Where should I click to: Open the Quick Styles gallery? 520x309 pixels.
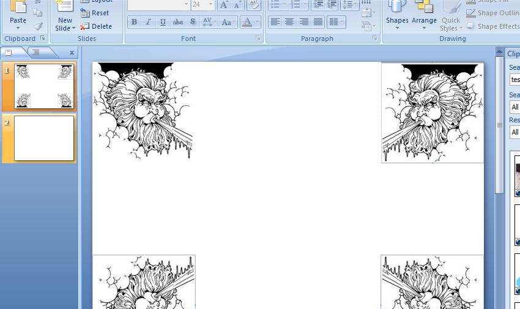tap(451, 16)
